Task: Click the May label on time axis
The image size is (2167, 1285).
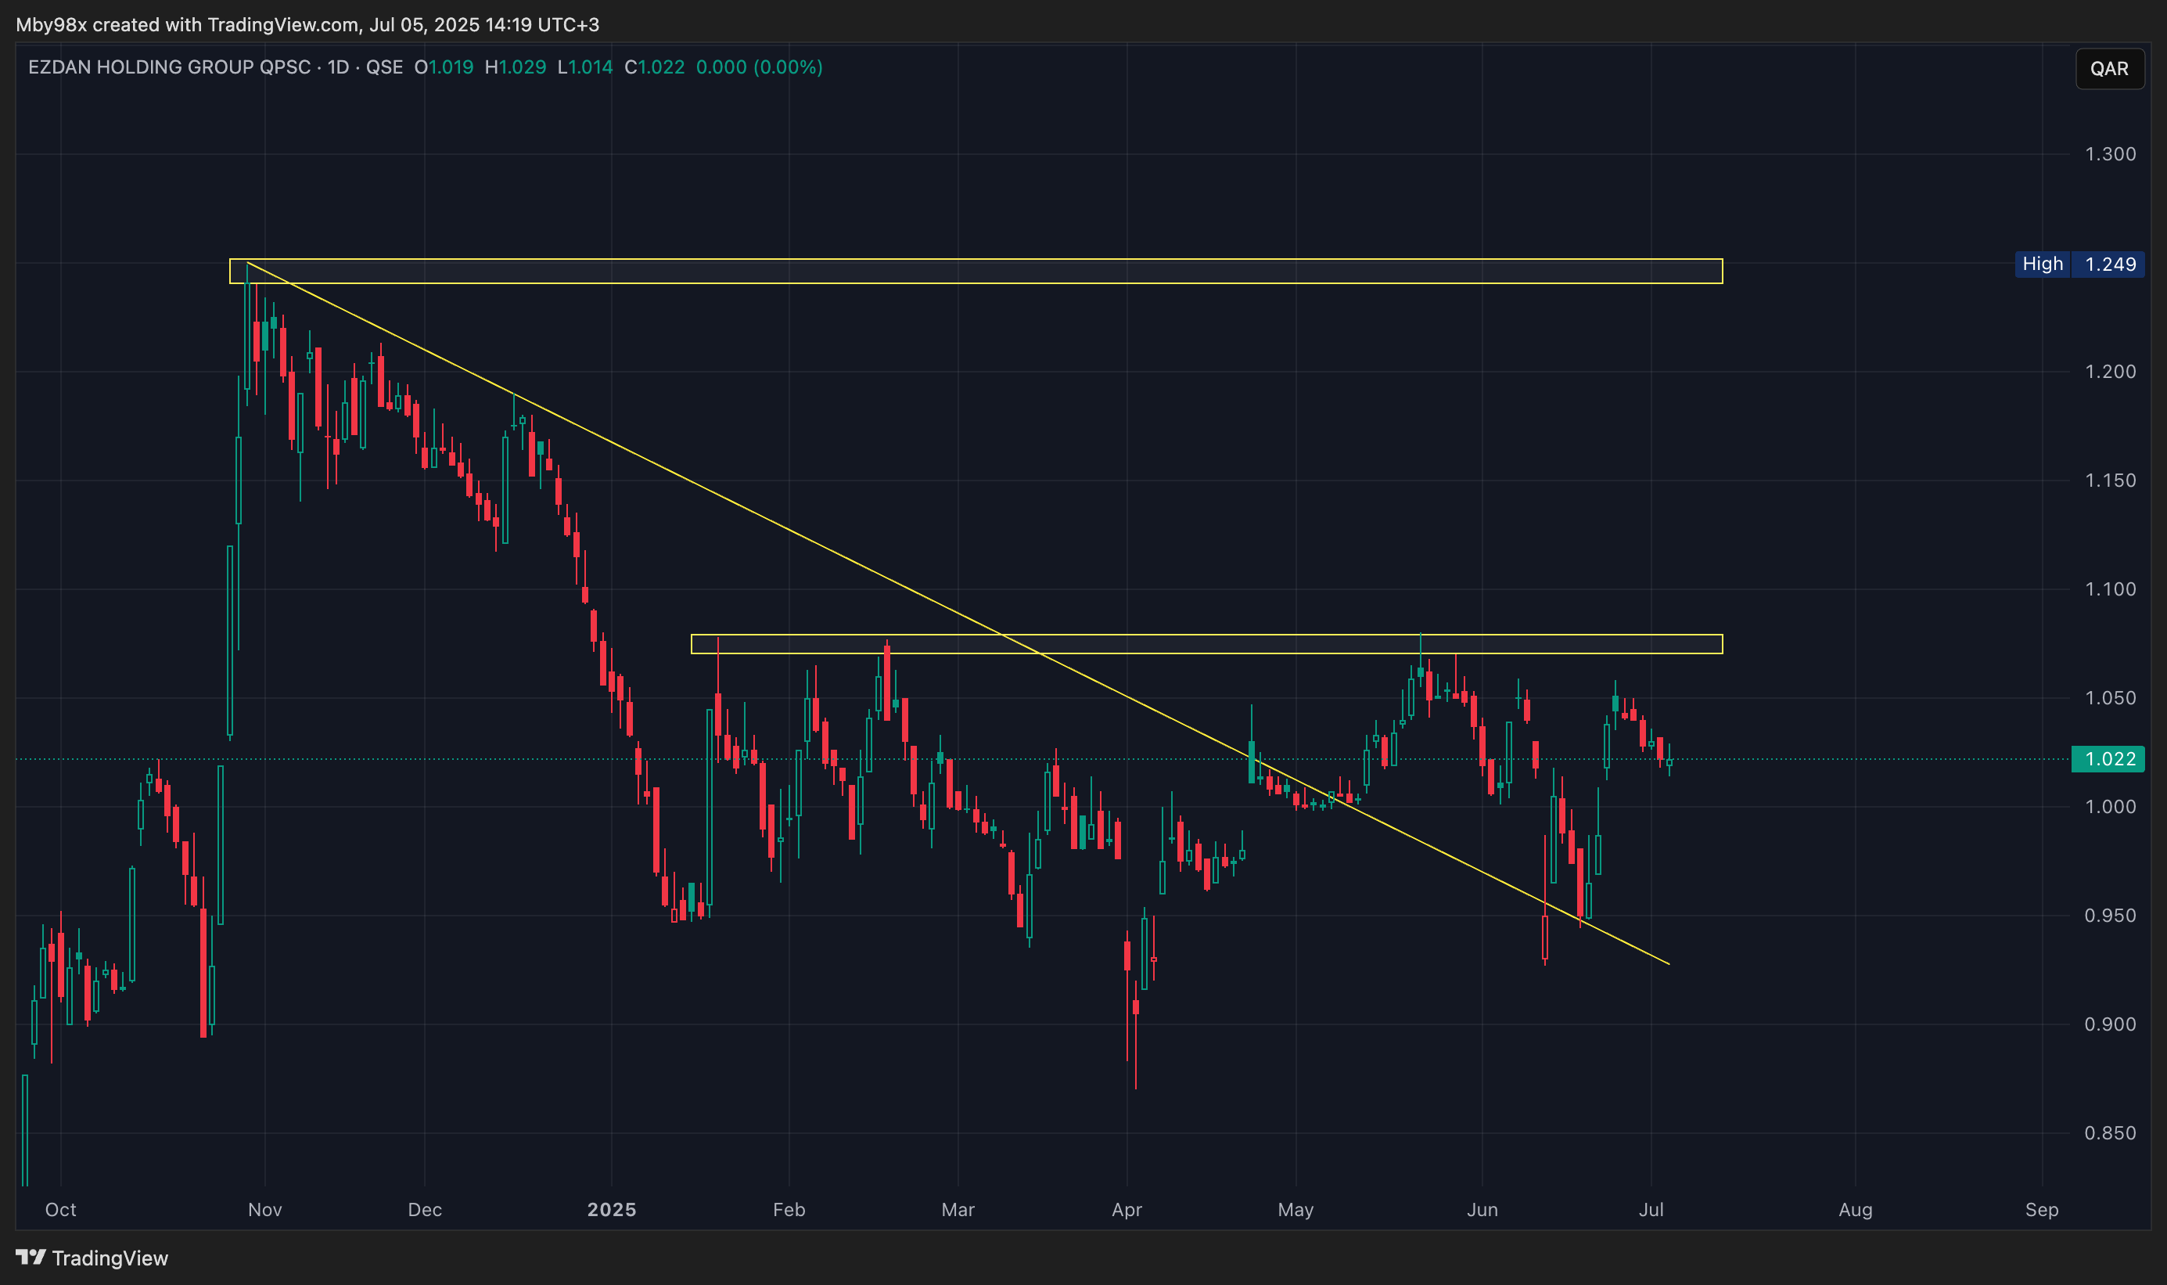Action: coord(1296,1210)
